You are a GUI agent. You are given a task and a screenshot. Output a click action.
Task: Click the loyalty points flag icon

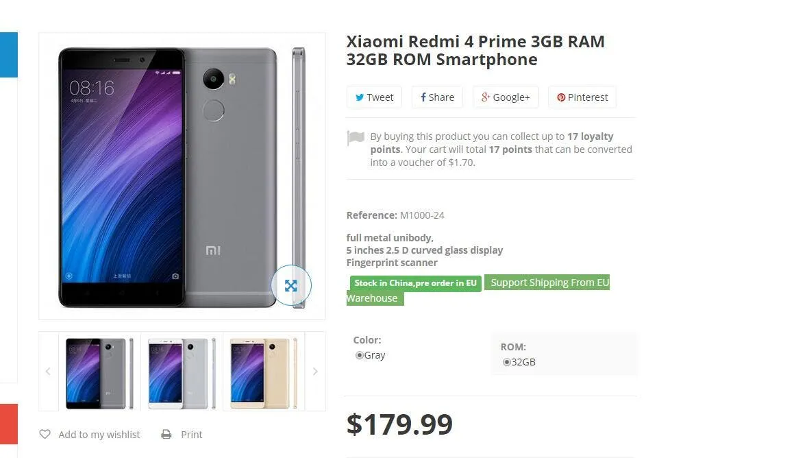tap(356, 138)
